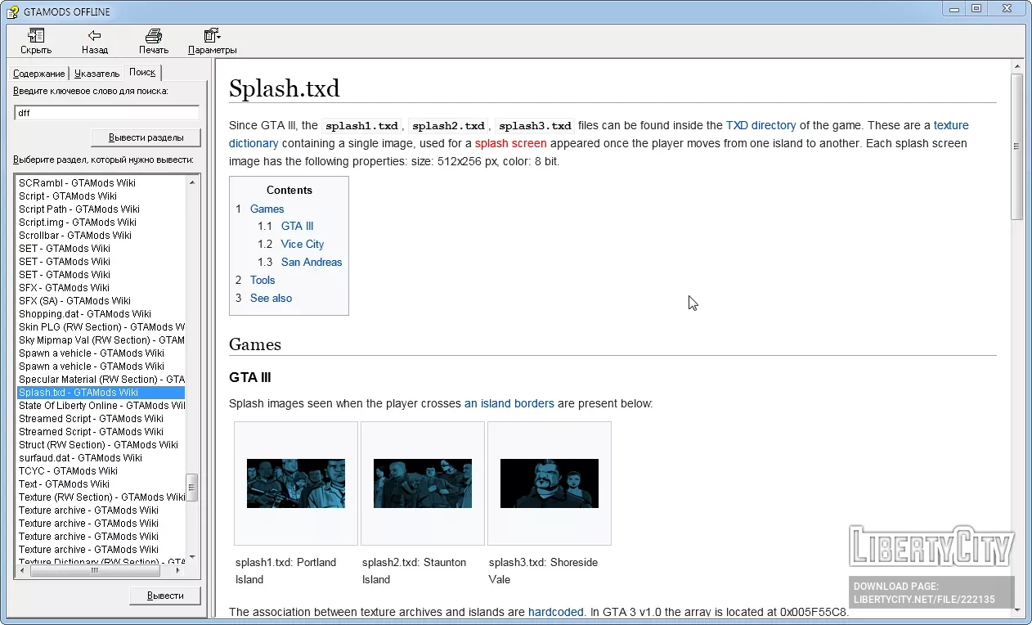This screenshot has width=1032, height=625.
Task: Click the GTAMODS OFFLINE help icon in title bar
Action: (13, 11)
